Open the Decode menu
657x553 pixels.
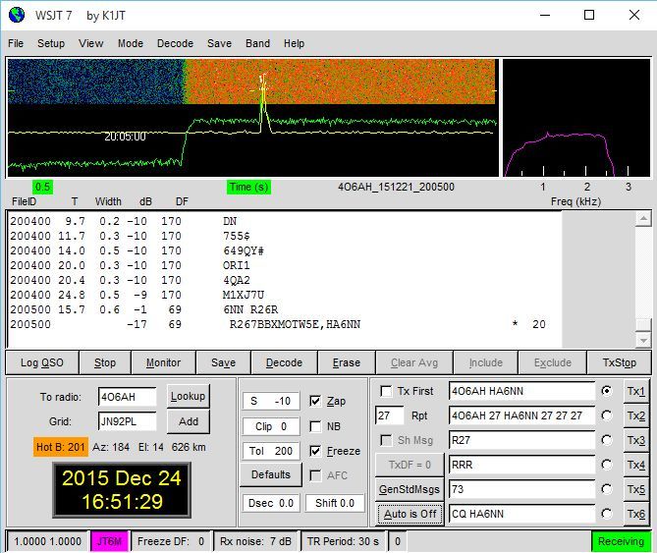[x=175, y=43]
